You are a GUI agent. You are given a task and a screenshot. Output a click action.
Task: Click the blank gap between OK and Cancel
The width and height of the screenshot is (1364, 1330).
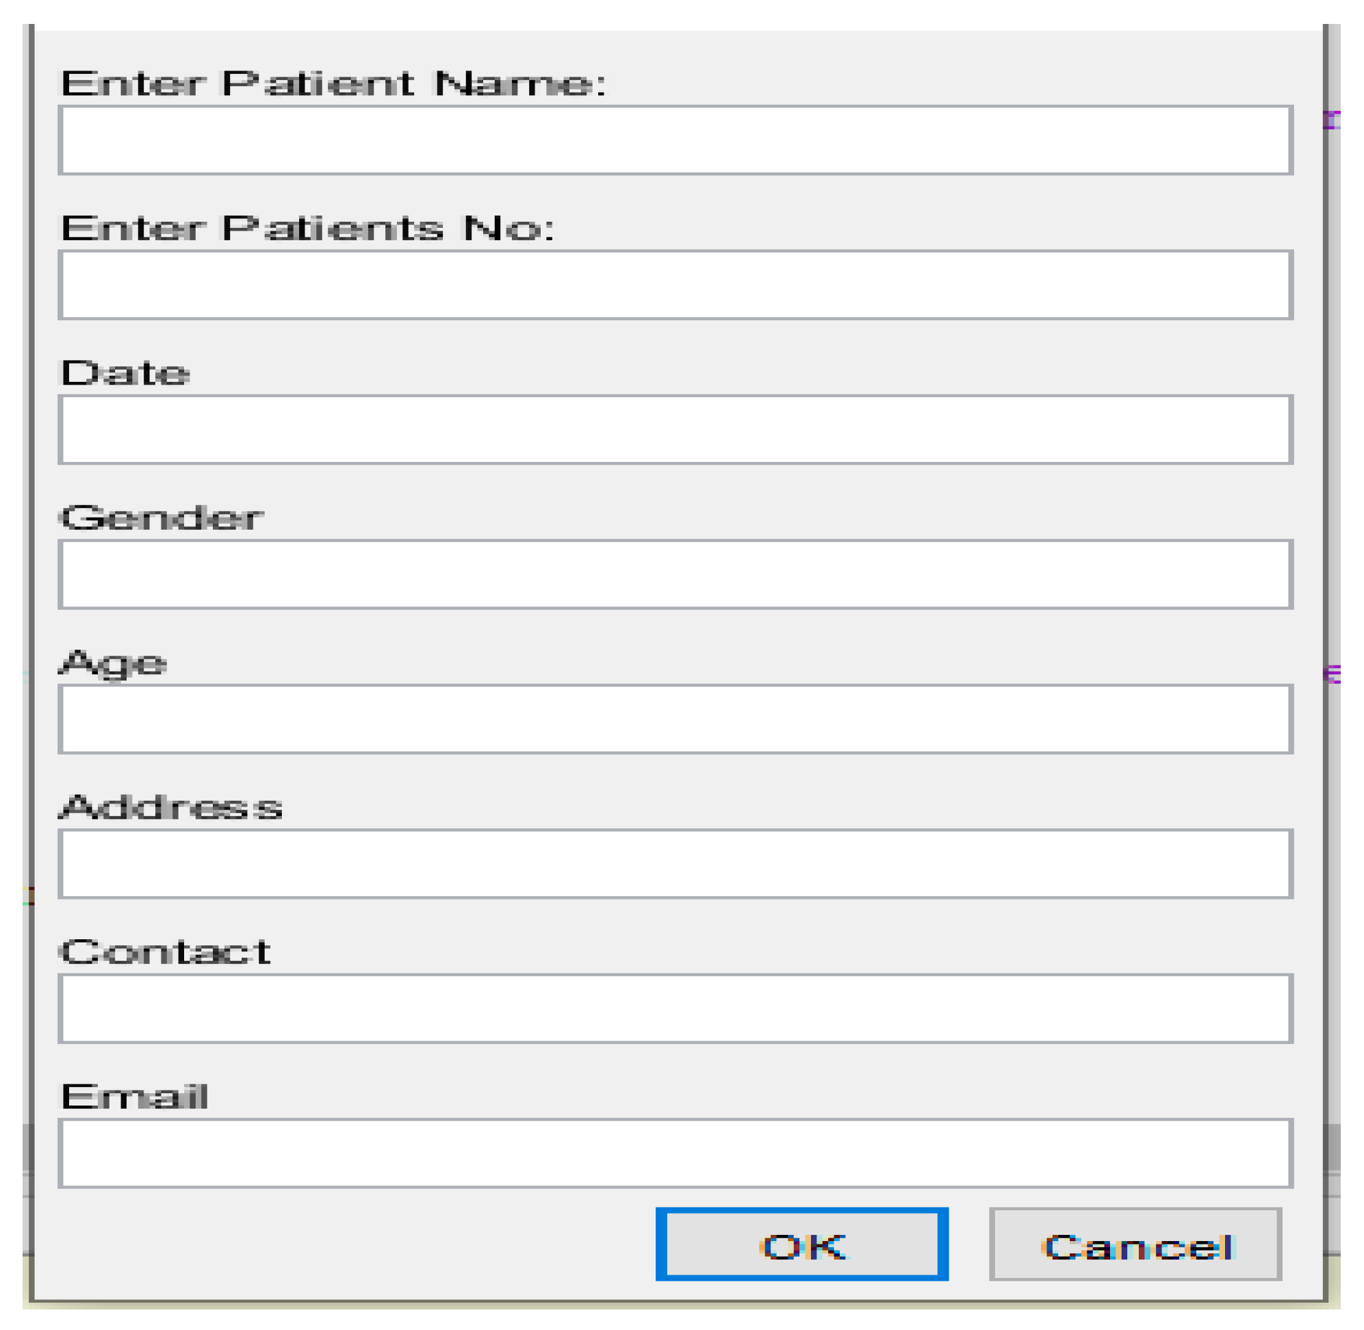click(x=968, y=1246)
